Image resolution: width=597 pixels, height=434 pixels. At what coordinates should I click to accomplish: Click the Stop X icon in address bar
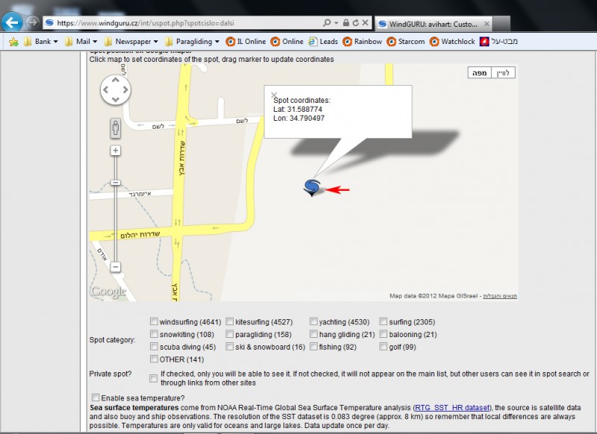tap(365, 23)
